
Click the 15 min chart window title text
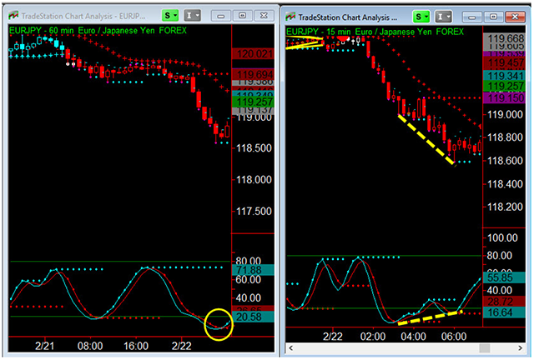click(x=348, y=17)
